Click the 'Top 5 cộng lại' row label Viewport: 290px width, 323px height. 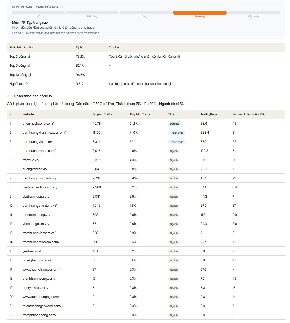pos(20,66)
